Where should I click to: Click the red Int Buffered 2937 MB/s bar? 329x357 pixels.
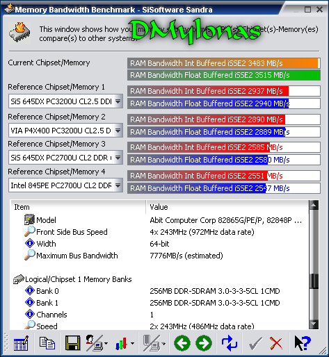(x=224, y=91)
